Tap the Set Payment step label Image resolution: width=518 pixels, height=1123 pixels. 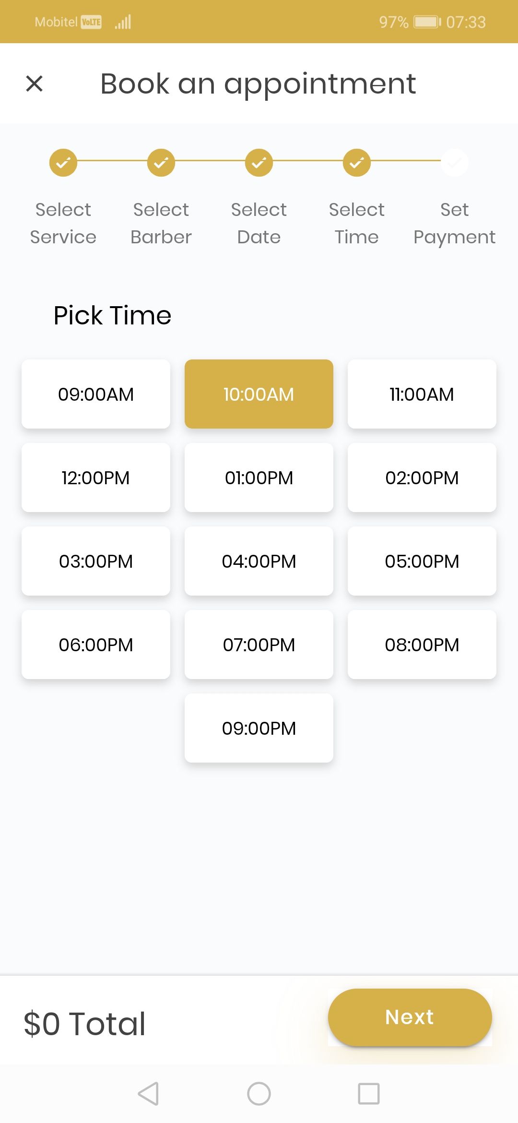point(454,223)
